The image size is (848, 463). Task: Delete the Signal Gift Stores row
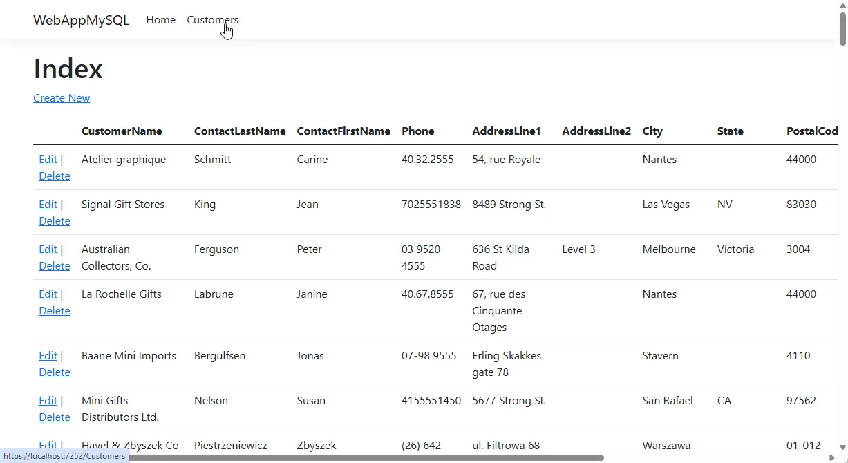point(54,221)
